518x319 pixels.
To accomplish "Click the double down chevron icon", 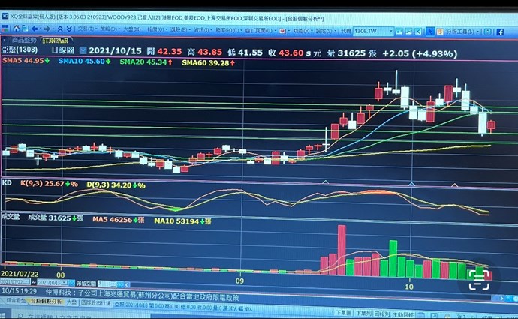I will tap(69, 29).
